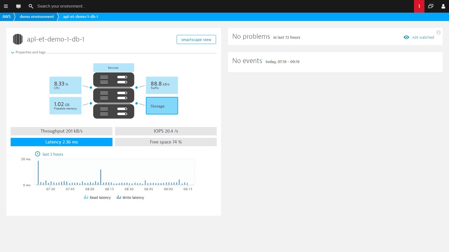
Task: Open the dashboard tiles icon
Action: pyautogui.click(x=19, y=6)
